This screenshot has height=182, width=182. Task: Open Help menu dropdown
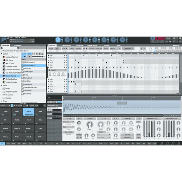point(24,37)
